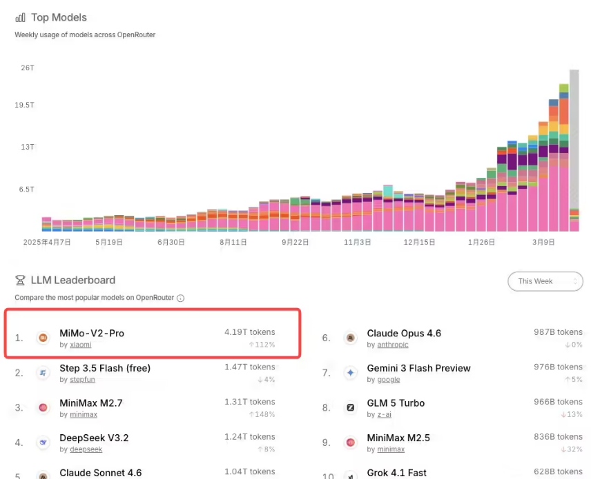This screenshot has height=479, width=591.
Task: Visit the minimax provider link under MiniMax M2.5
Action: [x=391, y=449]
